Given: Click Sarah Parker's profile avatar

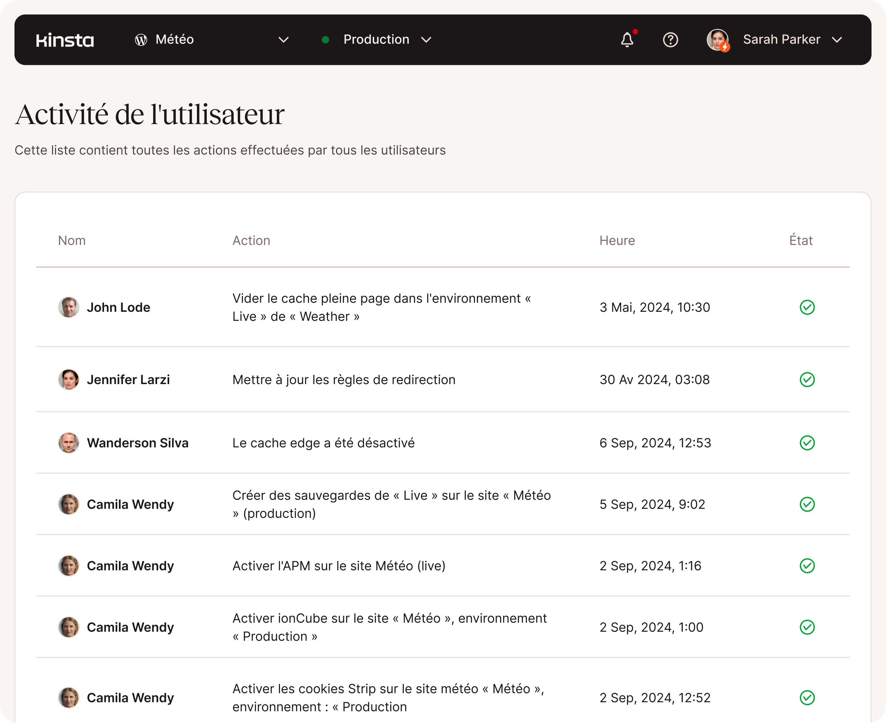Looking at the screenshot, I should [x=717, y=40].
